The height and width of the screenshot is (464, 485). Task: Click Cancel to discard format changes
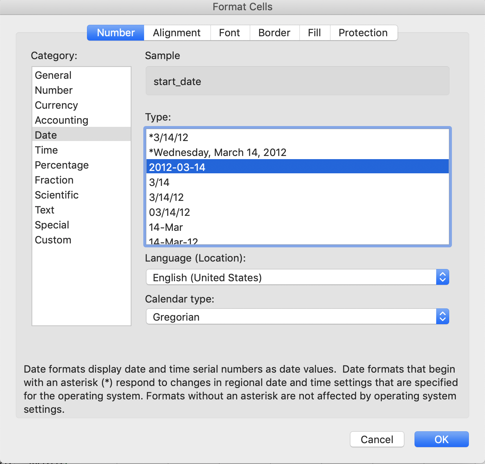(x=377, y=439)
